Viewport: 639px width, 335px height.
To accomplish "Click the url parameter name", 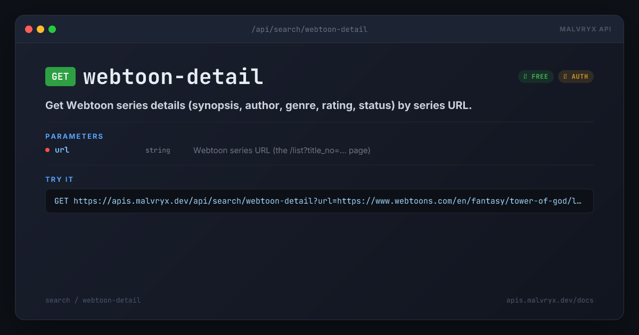I will [62, 150].
